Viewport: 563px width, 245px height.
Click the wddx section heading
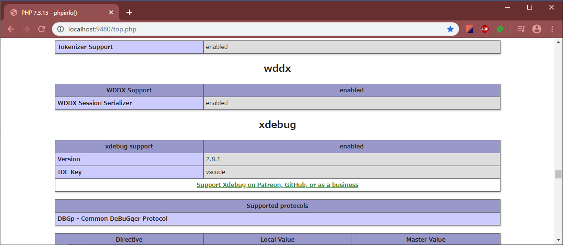[x=277, y=69]
